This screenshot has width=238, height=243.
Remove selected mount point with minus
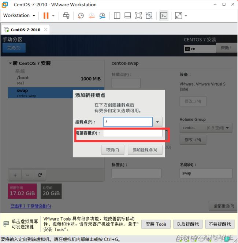27,175
